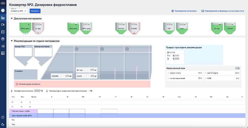
Task: Open the trend line chart icon
Action: coord(3,46)
